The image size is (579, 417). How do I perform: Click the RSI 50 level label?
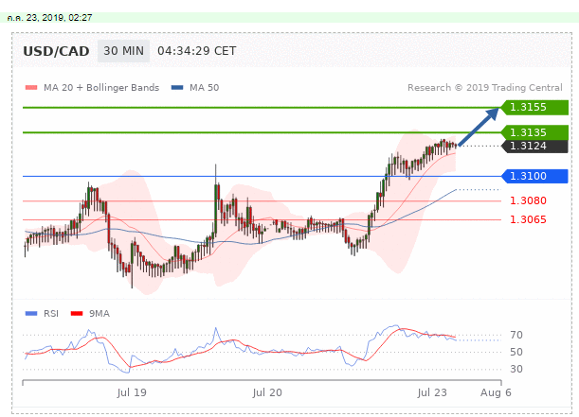pyautogui.click(x=516, y=352)
